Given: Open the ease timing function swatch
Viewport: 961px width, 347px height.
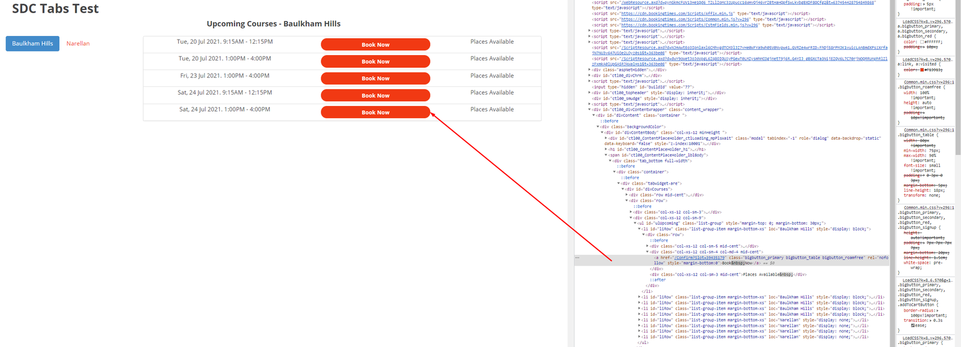Looking at the screenshot, I should tap(913, 325).
